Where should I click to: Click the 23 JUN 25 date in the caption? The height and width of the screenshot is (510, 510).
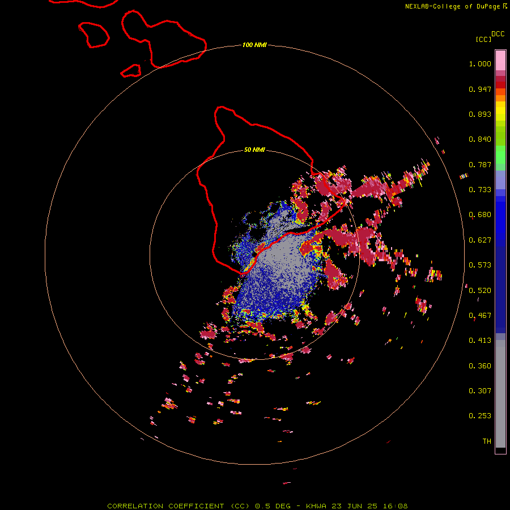coord(355,506)
